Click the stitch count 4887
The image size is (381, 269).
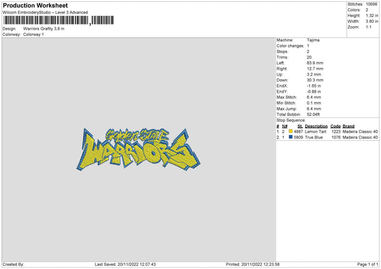pos(298,131)
